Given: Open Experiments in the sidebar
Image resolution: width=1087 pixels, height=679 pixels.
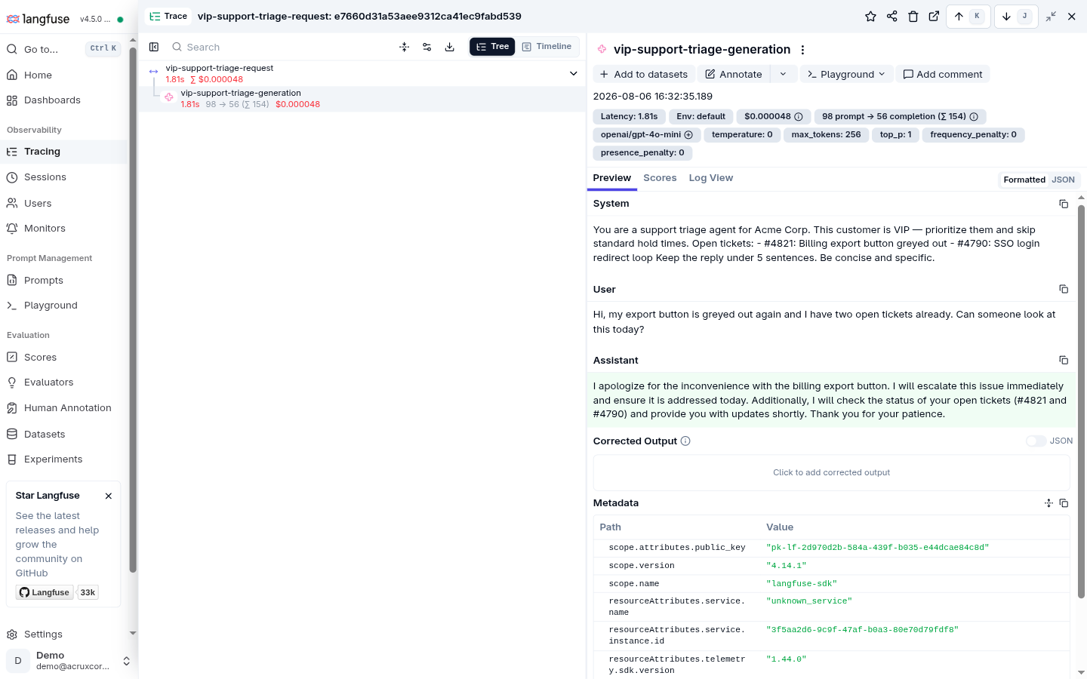Looking at the screenshot, I should point(65,459).
